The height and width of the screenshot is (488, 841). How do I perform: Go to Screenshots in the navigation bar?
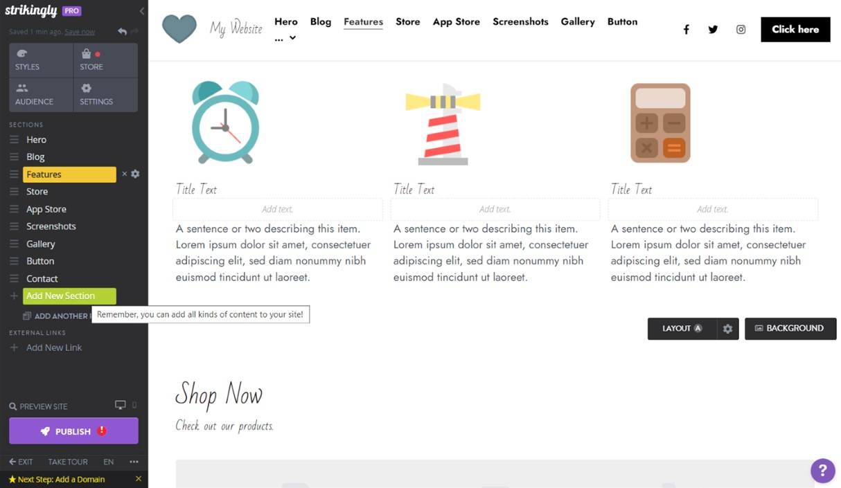(x=520, y=21)
